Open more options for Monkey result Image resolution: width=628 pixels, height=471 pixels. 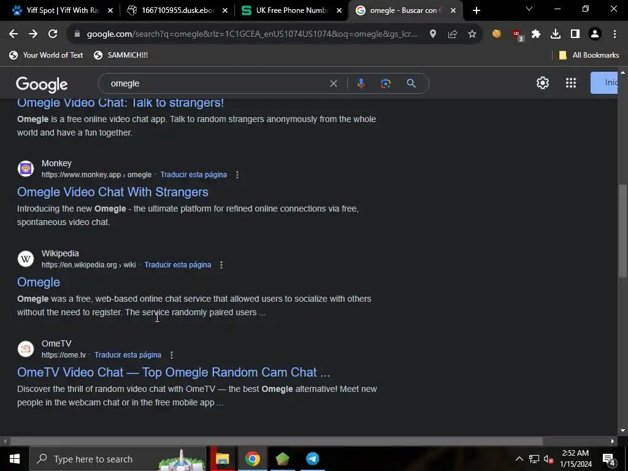237,175
